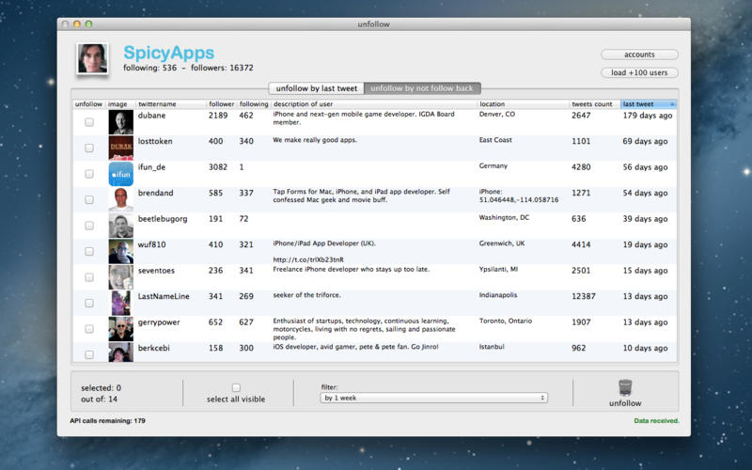This screenshot has width=752, height=470.
Task: Sort by the twittername column header
Action: click(171, 104)
